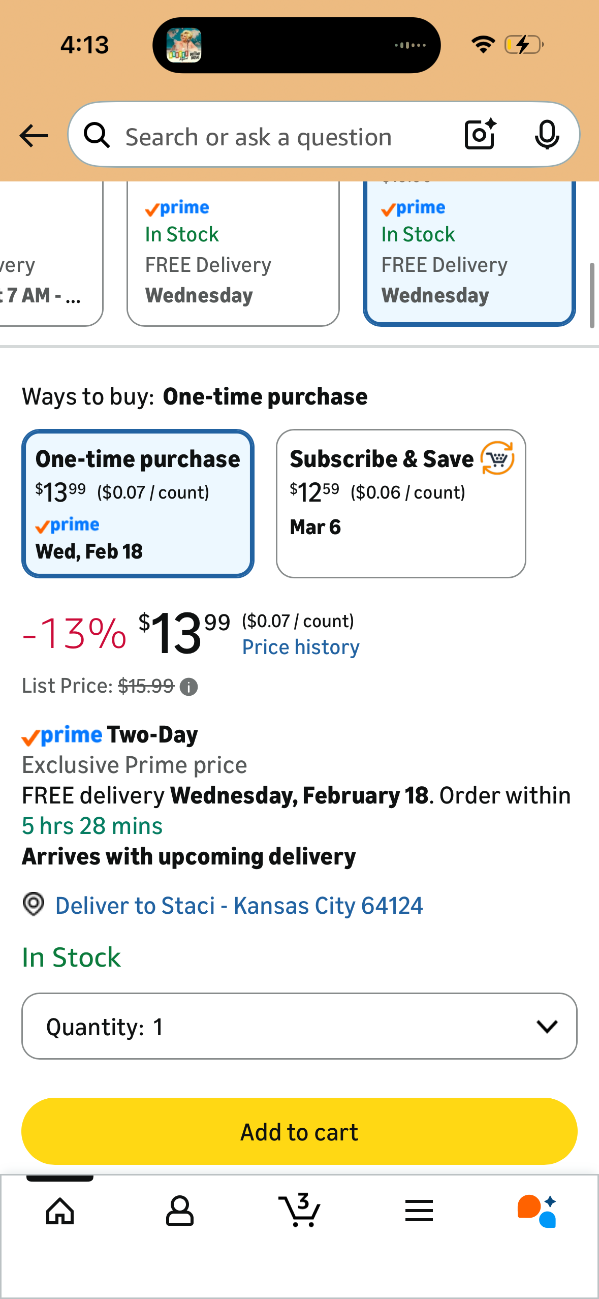Tap the microphone voice search icon
The height and width of the screenshot is (1299, 599).
point(547,135)
